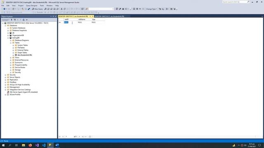Screen dimensions: 264x148
Task: Select the XEvent Profiler node
Action: [15, 95]
